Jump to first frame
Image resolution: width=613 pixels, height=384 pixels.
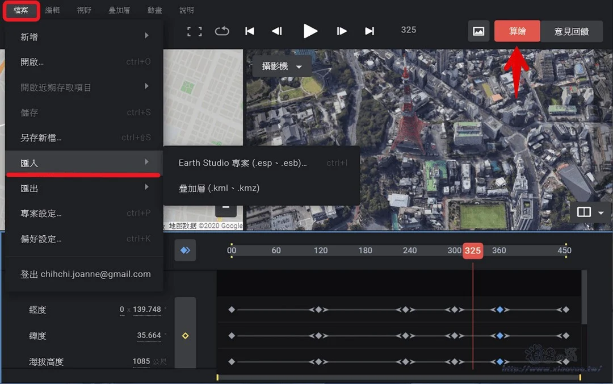(249, 31)
